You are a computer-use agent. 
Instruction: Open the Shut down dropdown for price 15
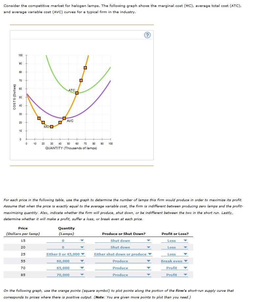[x=123, y=241]
